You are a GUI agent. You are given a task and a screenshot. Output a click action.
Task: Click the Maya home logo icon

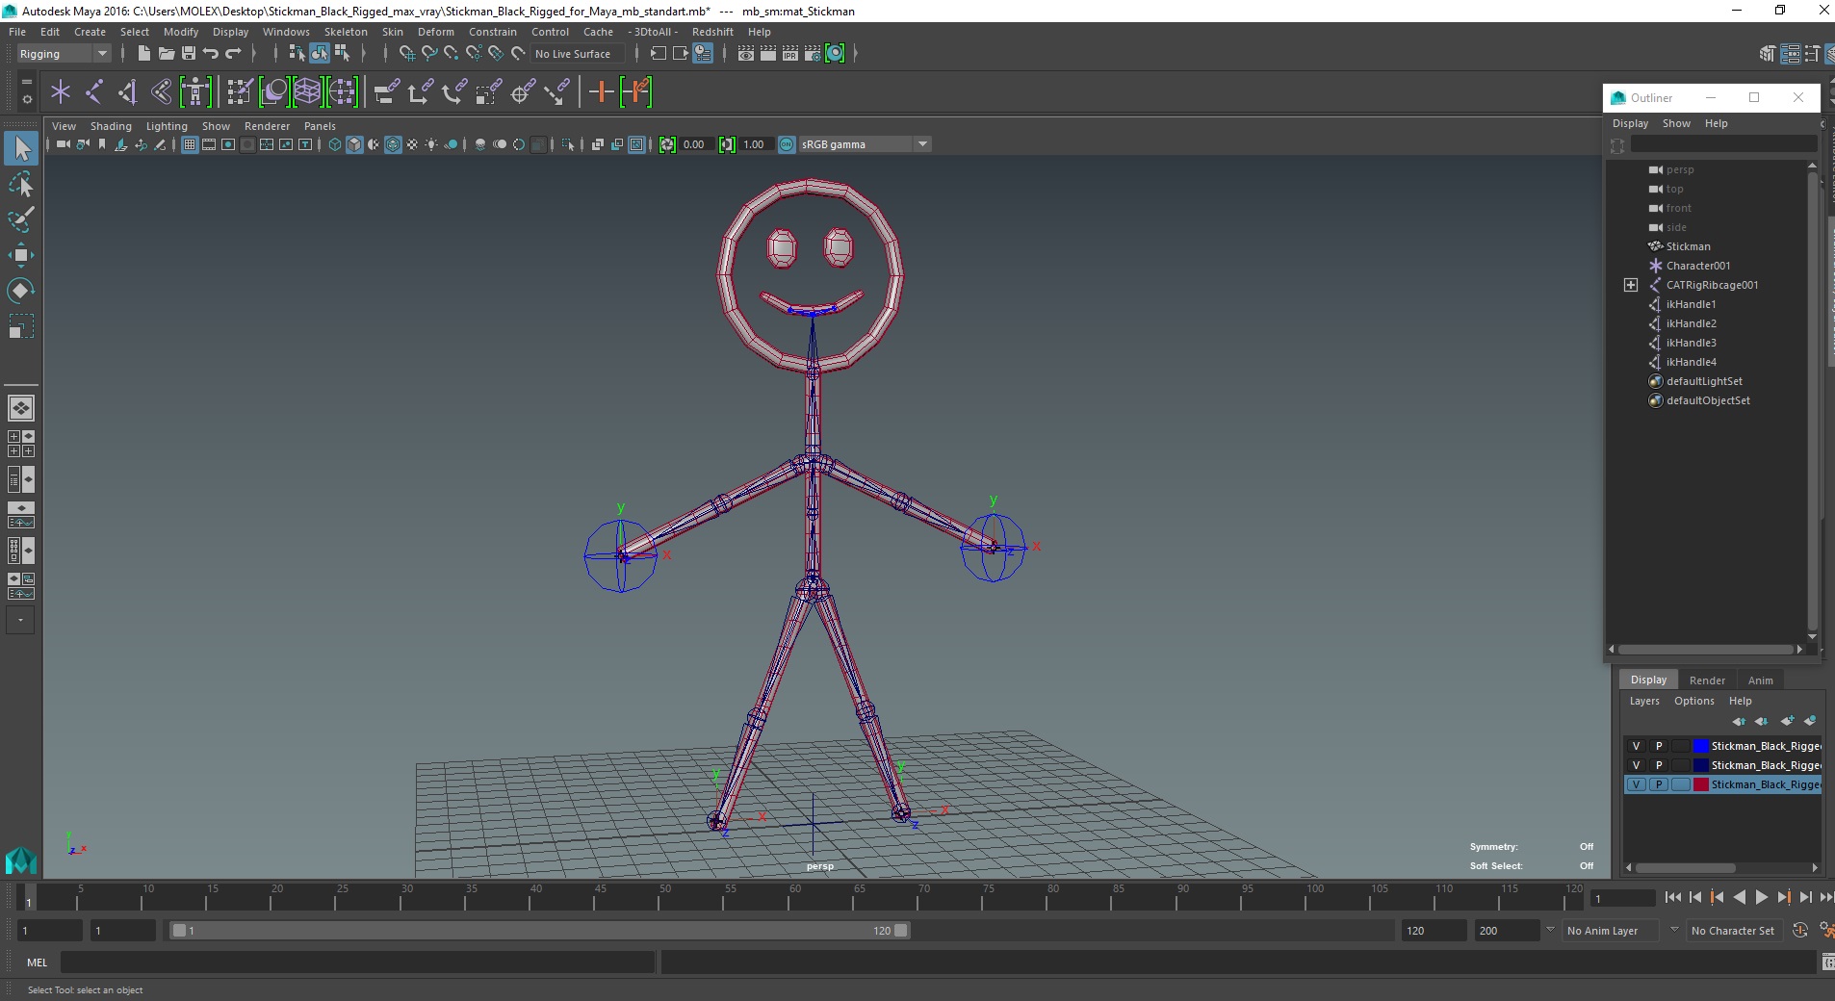(20, 859)
